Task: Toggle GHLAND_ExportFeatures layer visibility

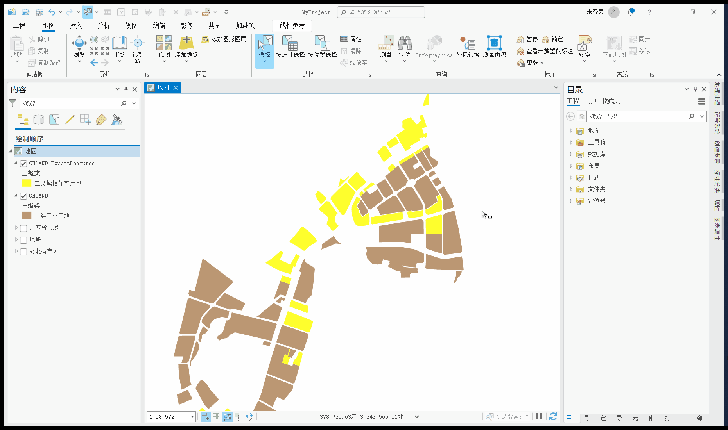Action: coord(23,164)
